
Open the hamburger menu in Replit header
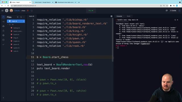click(x=3, y=11)
